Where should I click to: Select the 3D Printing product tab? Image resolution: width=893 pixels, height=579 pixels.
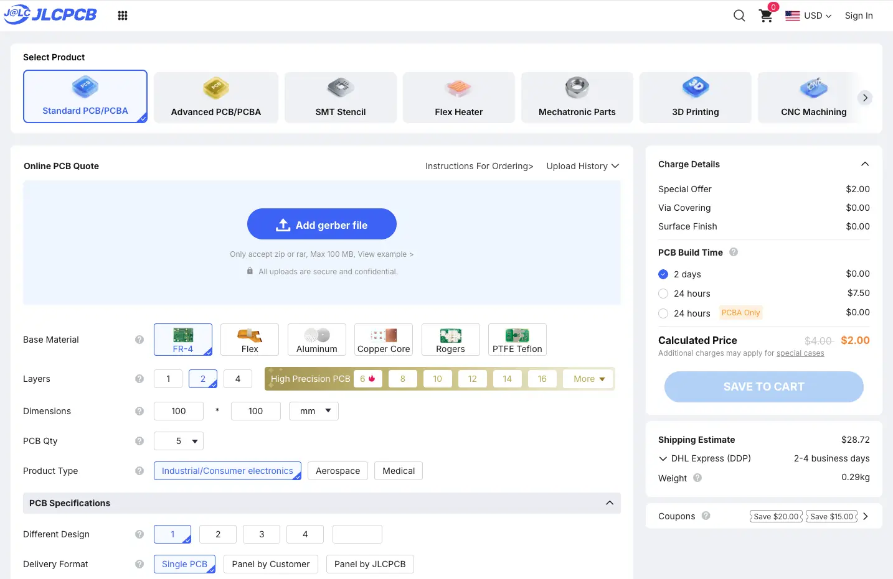(696, 98)
